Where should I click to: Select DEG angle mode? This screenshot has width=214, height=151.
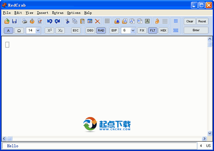click(x=90, y=30)
